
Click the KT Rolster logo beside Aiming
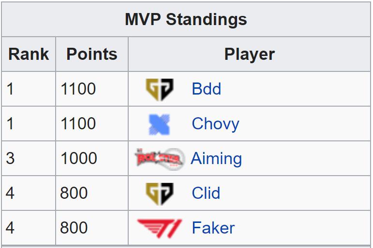pyautogui.click(x=160, y=159)
